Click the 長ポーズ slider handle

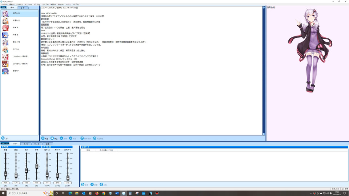point(57,175)
